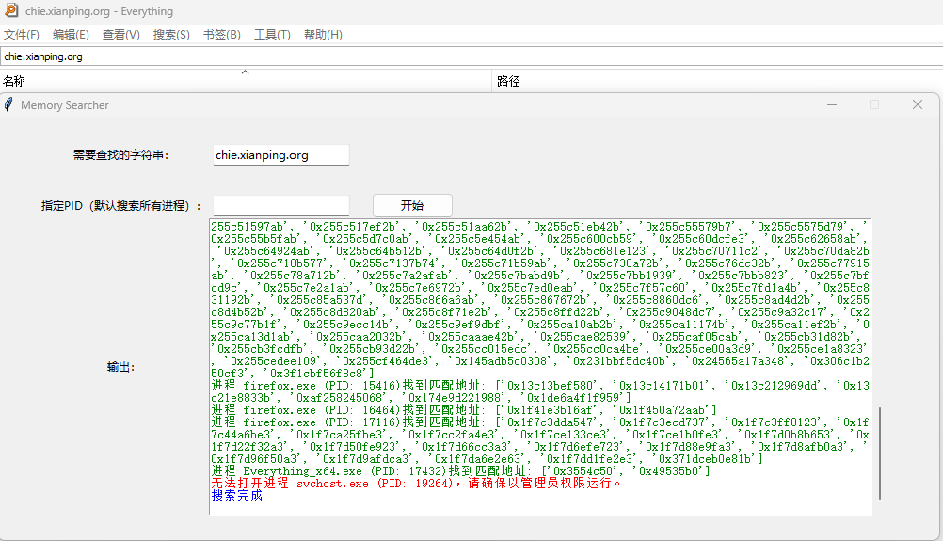This screenshot has width=943, height=541.
Task: Minimize the Memory Searcher window
Action: pos(831,104)
